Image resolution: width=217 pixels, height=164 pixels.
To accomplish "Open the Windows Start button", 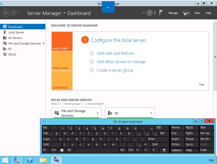I will (5, 160).
